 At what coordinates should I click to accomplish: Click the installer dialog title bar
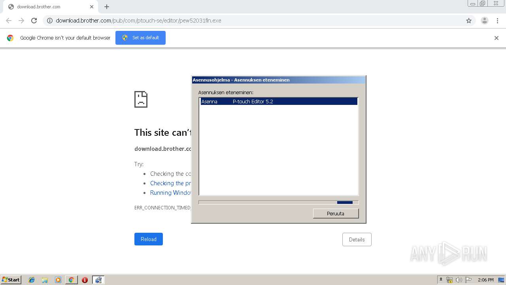coord(279,80)
